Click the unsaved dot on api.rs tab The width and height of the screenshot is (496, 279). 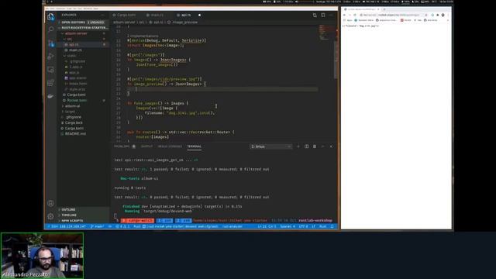tap(199, 15)
